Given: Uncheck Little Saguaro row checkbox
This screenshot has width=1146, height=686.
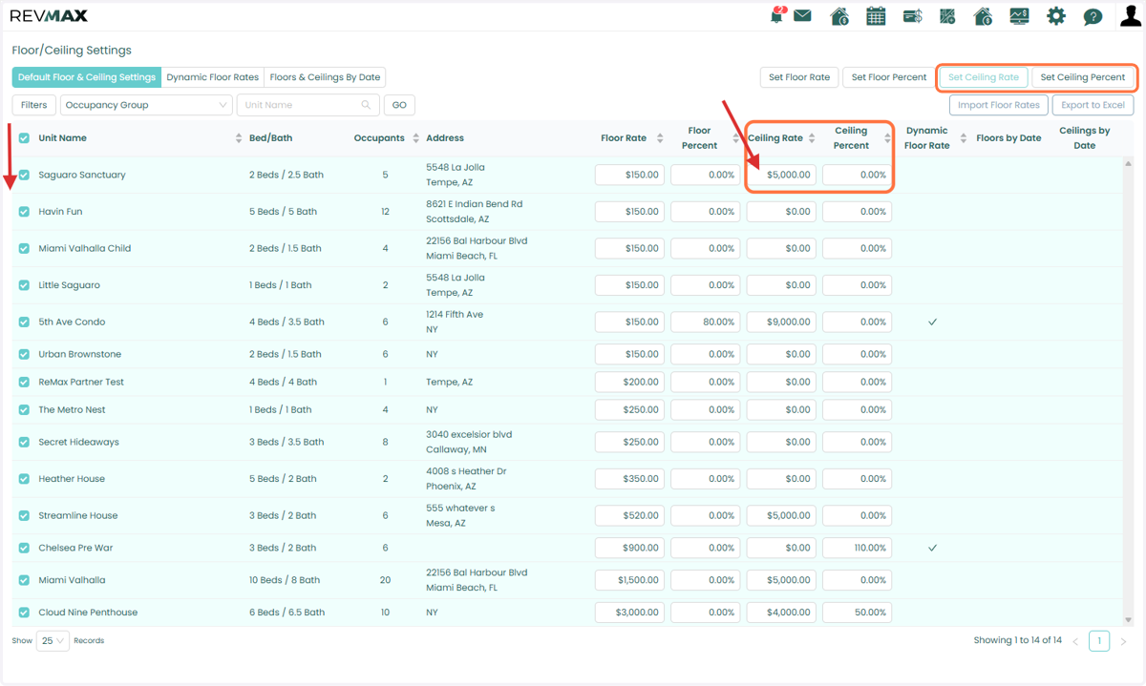Looking at the screenshot, I should pos(24,285).
